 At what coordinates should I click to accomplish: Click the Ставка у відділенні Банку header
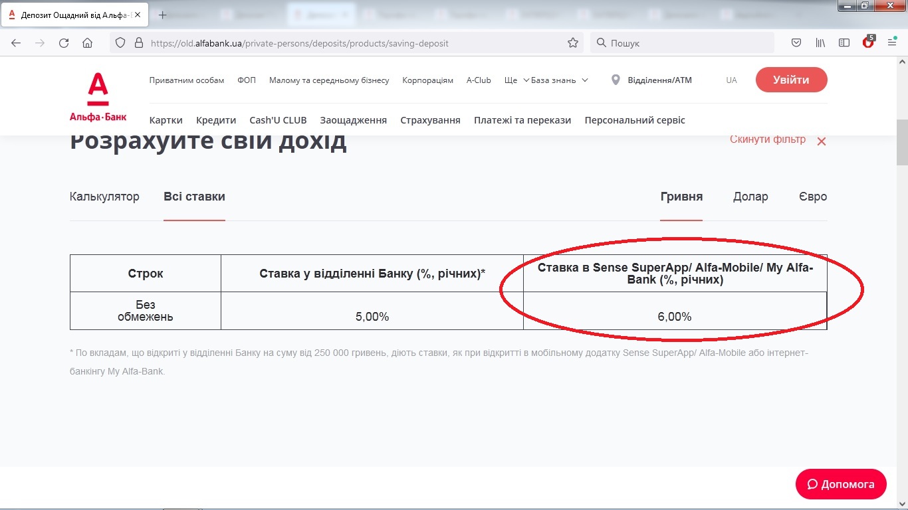[x=372, y=274]
